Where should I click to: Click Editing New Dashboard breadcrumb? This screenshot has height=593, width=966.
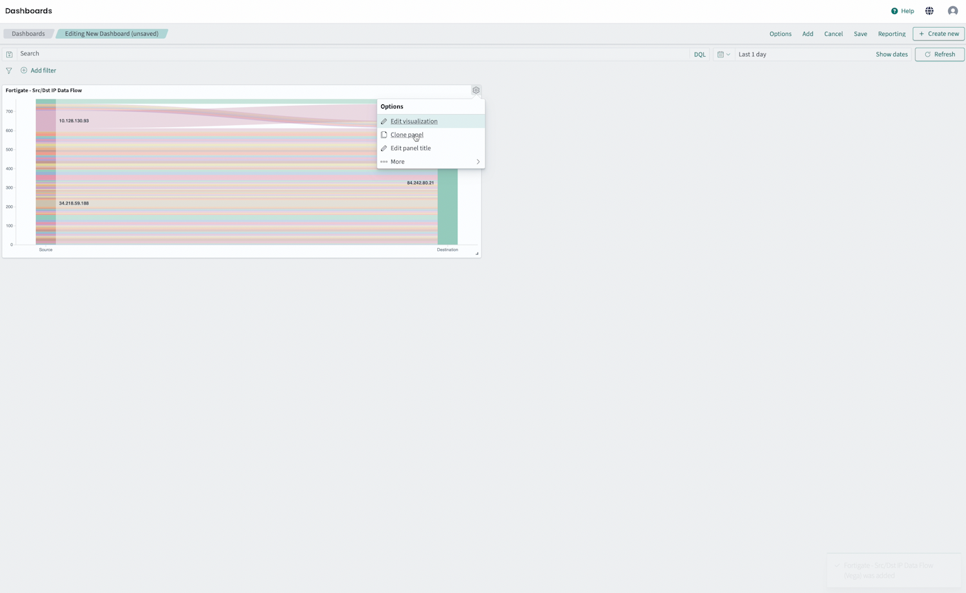[111, 34]
